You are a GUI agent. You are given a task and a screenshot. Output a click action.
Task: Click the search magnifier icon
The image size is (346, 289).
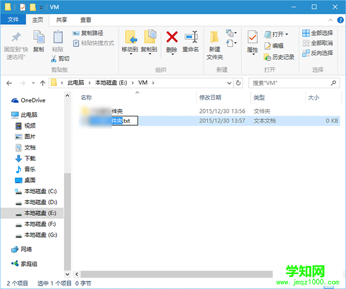[x=333, y=83]
